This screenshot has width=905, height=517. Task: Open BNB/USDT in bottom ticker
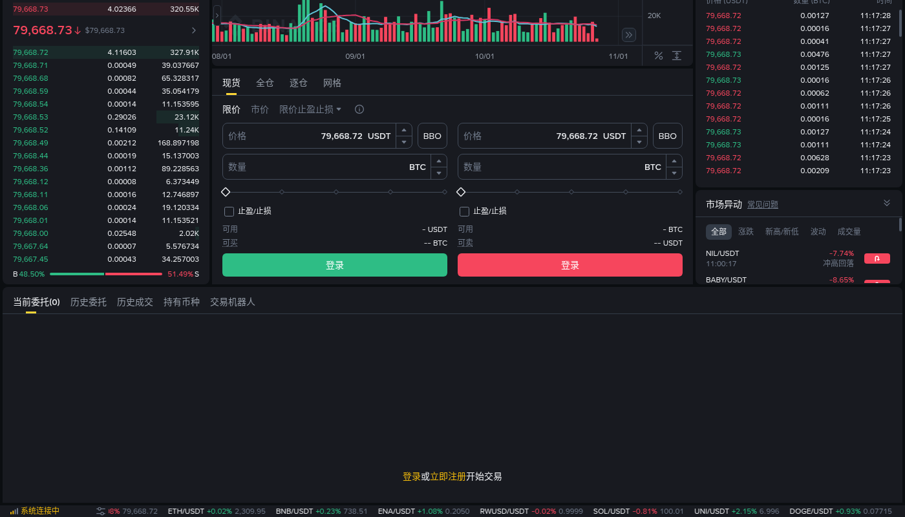tap(321, 511)
